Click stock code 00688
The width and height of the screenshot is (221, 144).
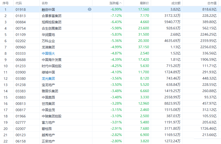(21, 60)
